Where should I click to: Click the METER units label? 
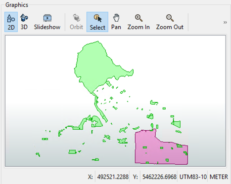click(x=219, y=177)
